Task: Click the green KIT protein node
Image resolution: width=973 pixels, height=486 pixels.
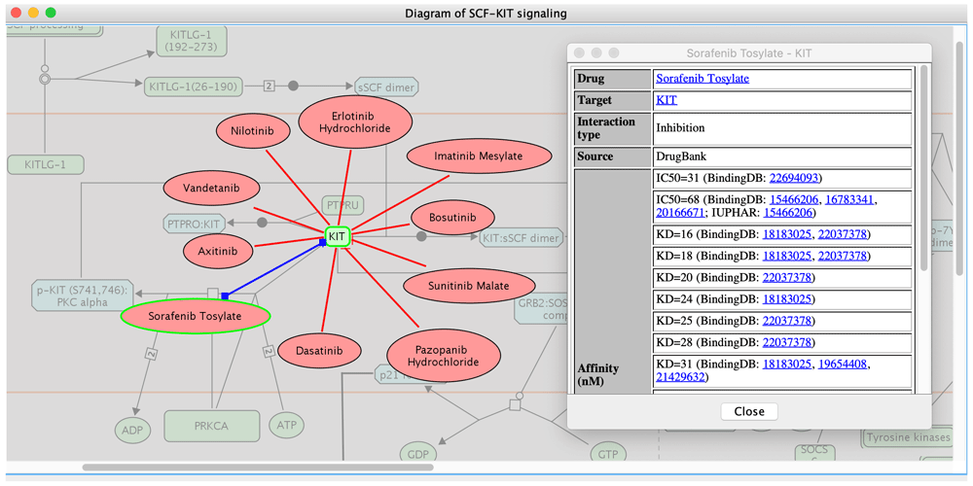Action: (338, 237)
